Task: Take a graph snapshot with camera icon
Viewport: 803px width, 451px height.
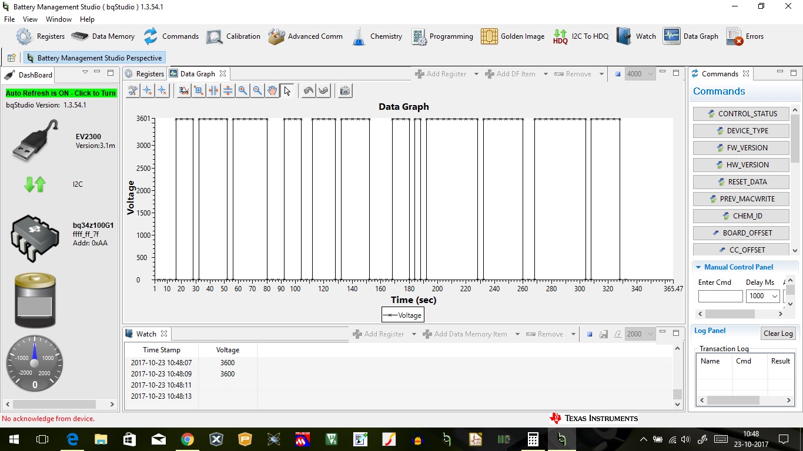Action: click(x=345, y=90)
